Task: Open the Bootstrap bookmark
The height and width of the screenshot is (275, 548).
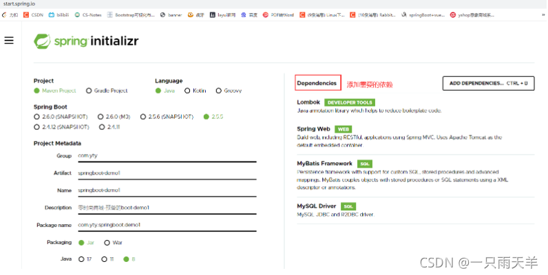Action: [x=131, y=15]
